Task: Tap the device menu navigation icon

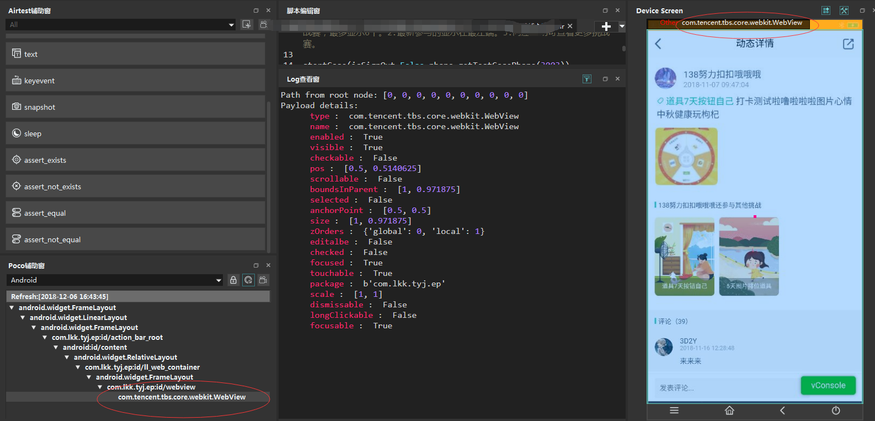Action: click(674, 411)
